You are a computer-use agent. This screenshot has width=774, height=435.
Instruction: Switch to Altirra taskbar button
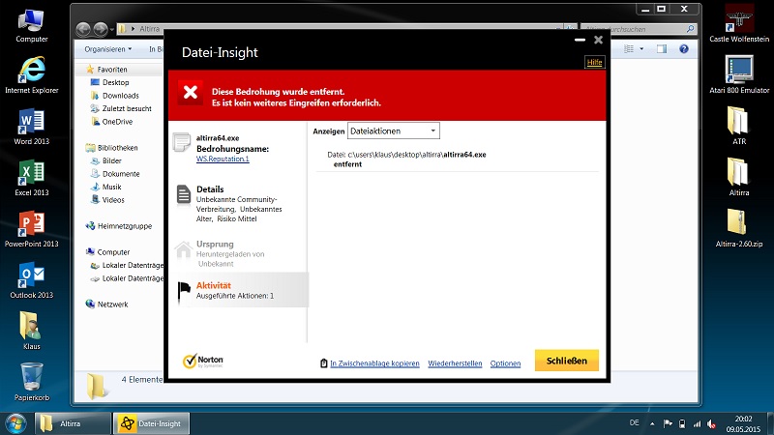[73, 423]
